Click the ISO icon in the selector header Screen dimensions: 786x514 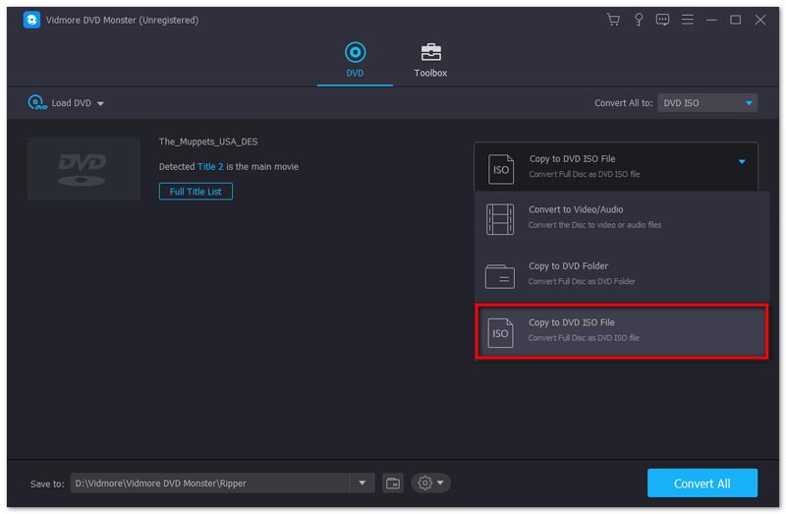(501, 169)
